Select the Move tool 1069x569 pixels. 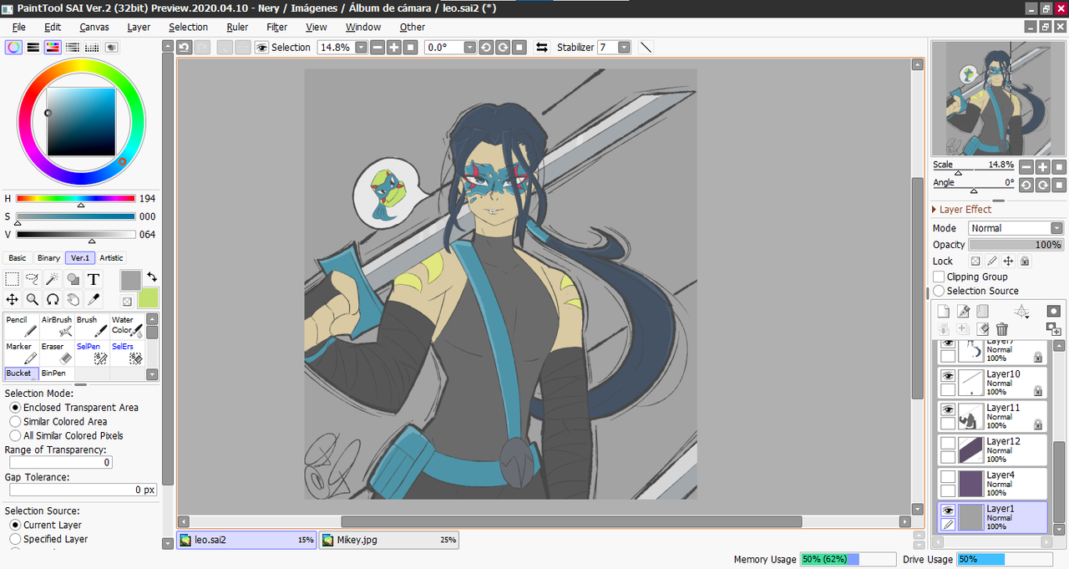point(13,299)
